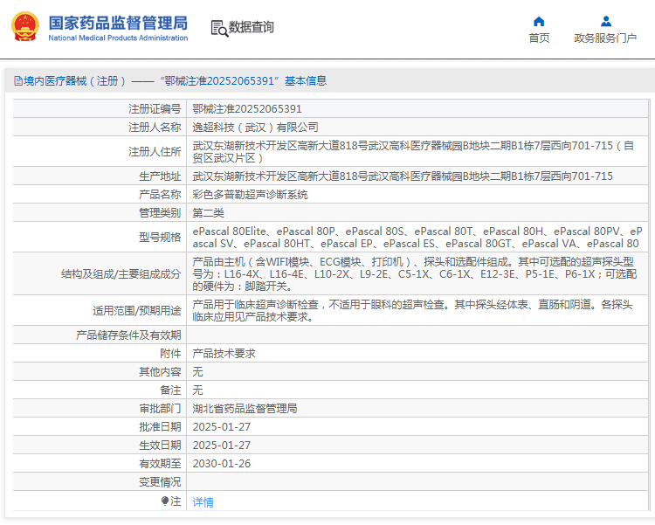
Task: Click the 有效期至 value 2030-01-26
Action: click(222, 464)
